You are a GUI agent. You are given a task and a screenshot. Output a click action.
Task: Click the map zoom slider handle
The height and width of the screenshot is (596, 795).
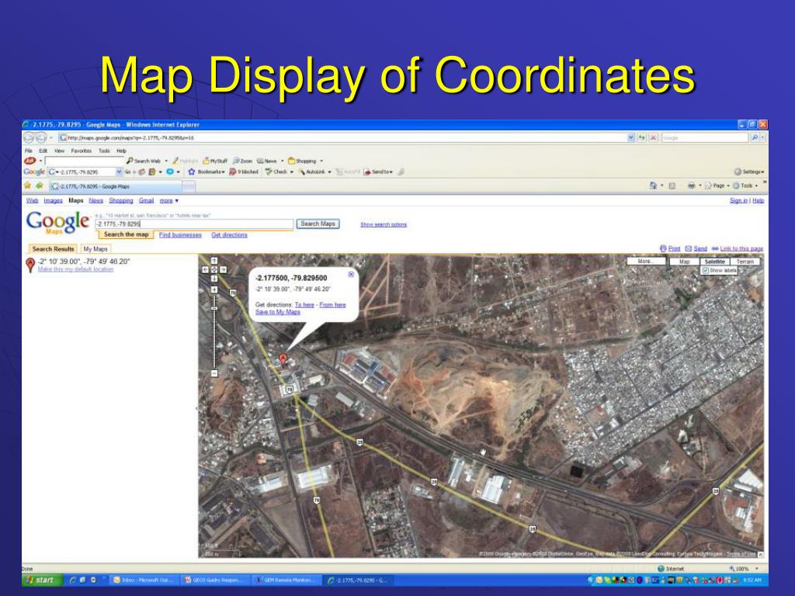(x=214, y=308)
